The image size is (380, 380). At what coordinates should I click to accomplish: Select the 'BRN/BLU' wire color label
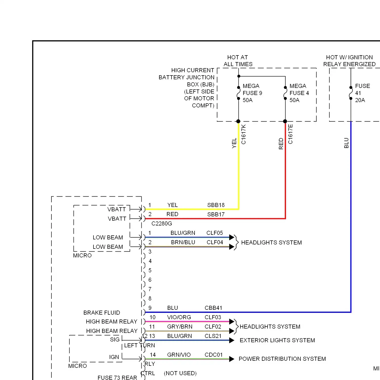click(x=183, y=242)
